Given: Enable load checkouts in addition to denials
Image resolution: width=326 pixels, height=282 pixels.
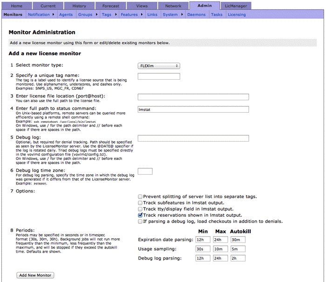Looking at the screenshot, I should coord(140,222).
